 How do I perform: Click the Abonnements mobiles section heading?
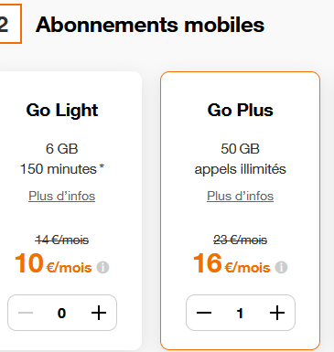pos(150,25)
